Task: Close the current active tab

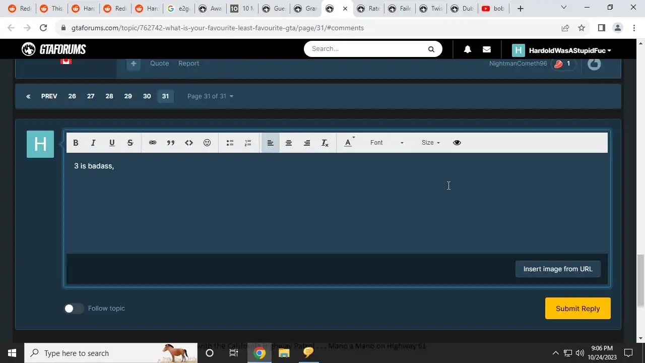Action: pyautogui.click(x=345, y=9)
